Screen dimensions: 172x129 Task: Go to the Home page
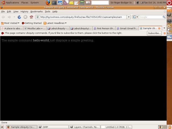tap(31, 17)
